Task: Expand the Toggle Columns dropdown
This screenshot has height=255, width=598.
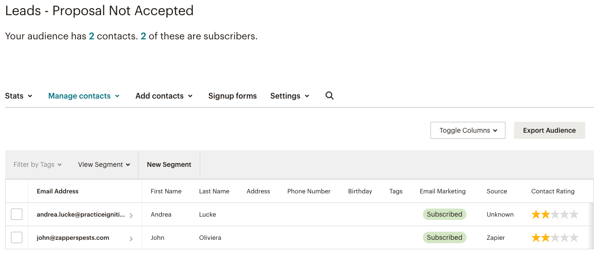Action: [x=468, y=130]
